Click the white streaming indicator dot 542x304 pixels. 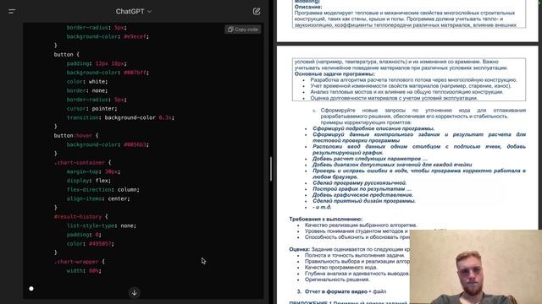pyautogui.click(x=31, y=289)
